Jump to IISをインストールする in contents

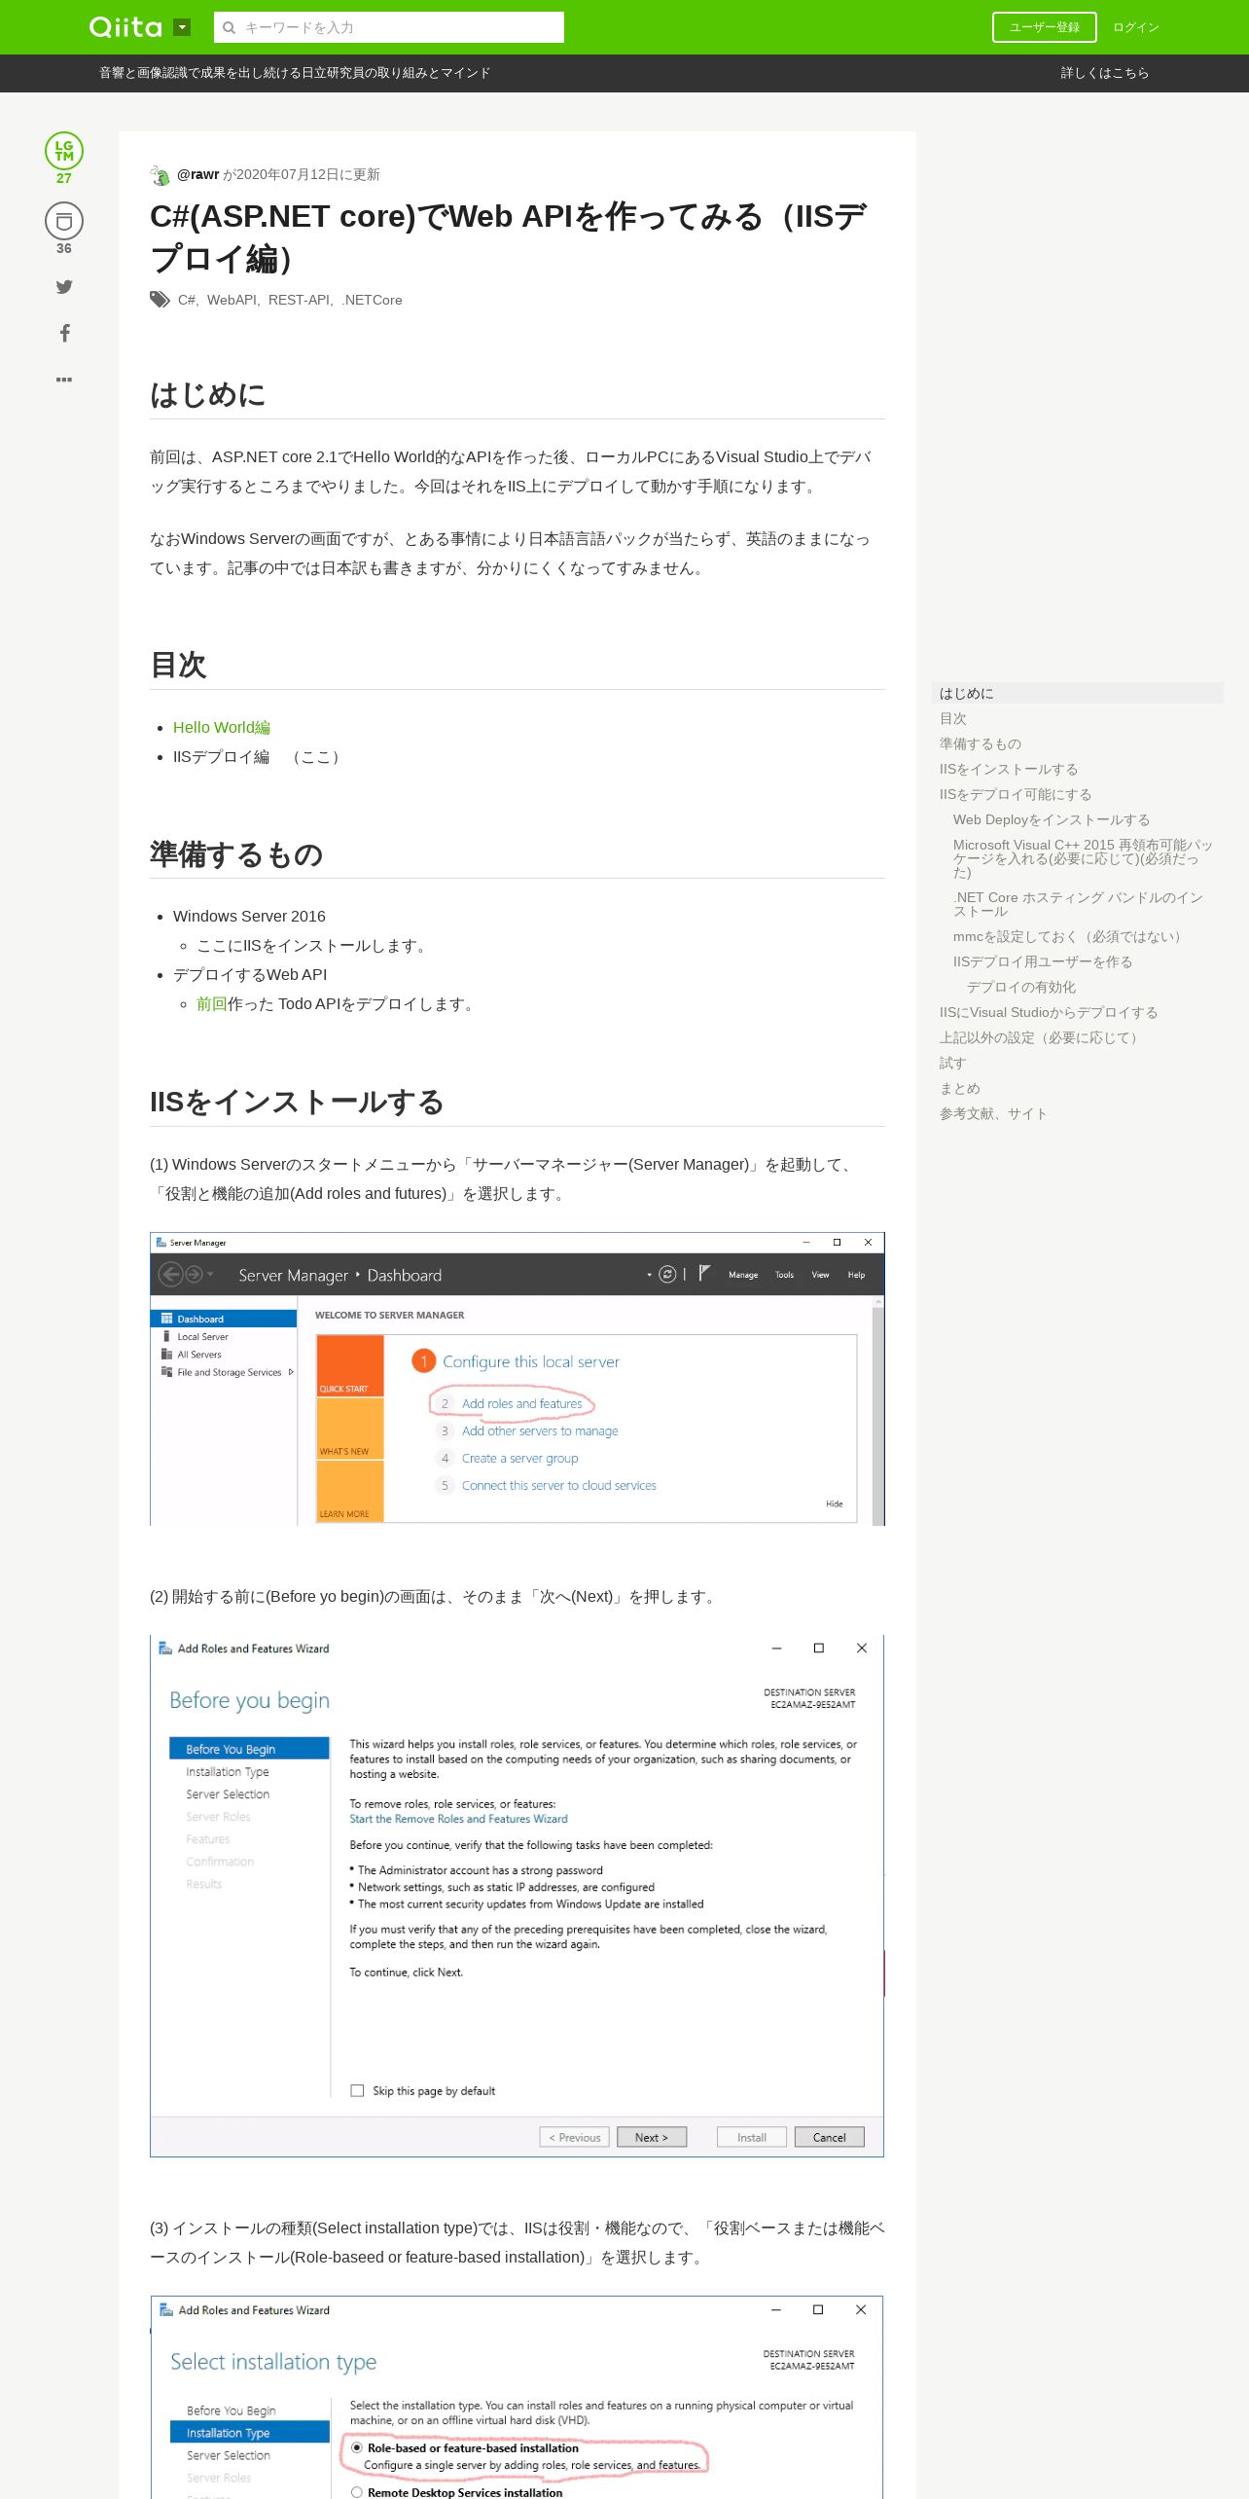[1009, 769]
